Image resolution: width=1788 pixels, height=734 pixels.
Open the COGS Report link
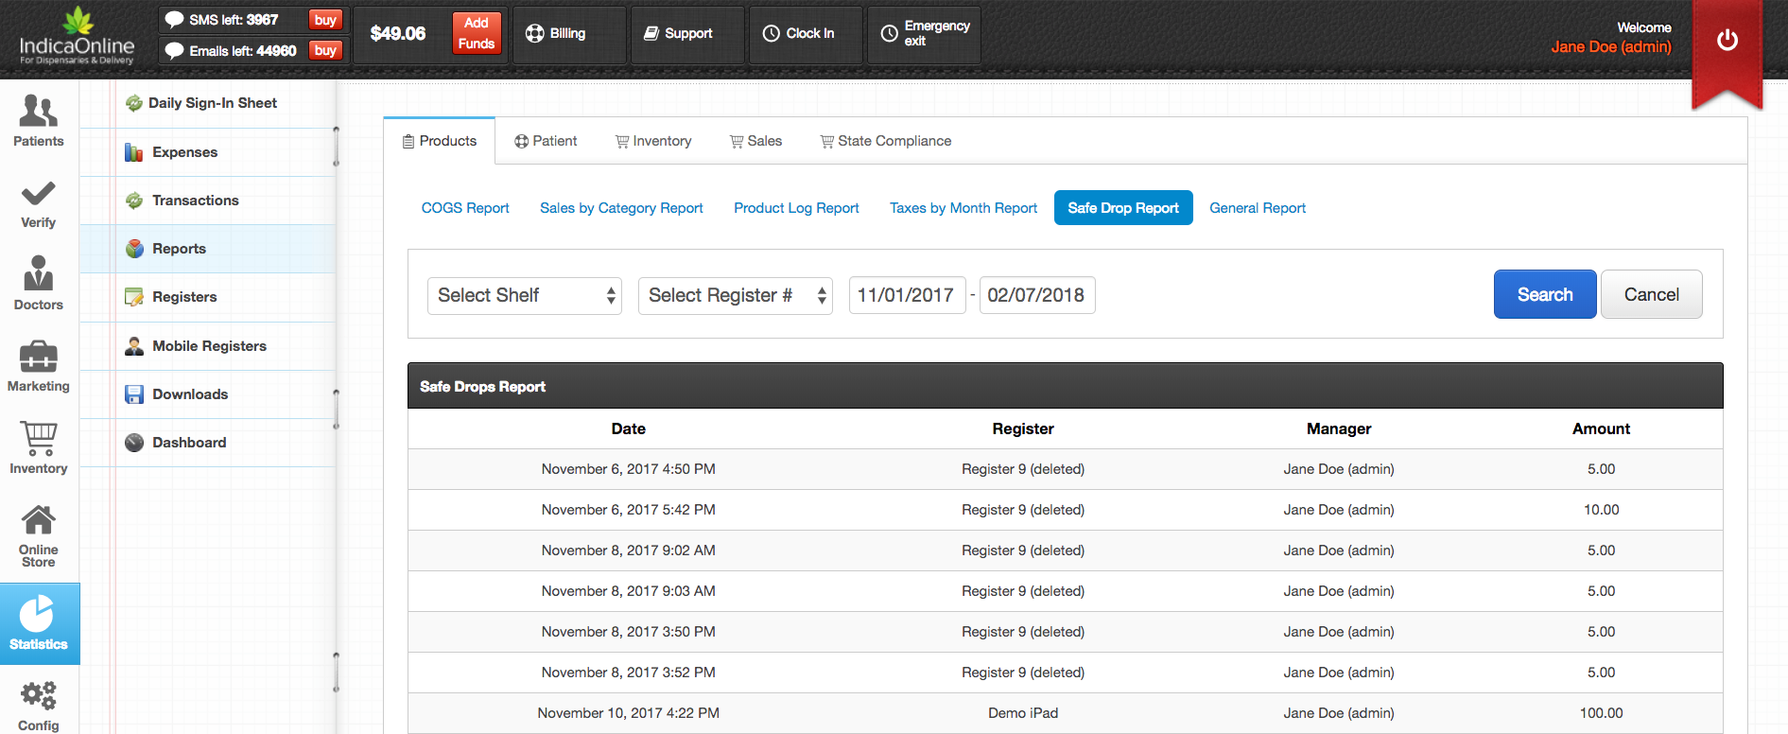[465, 208]
